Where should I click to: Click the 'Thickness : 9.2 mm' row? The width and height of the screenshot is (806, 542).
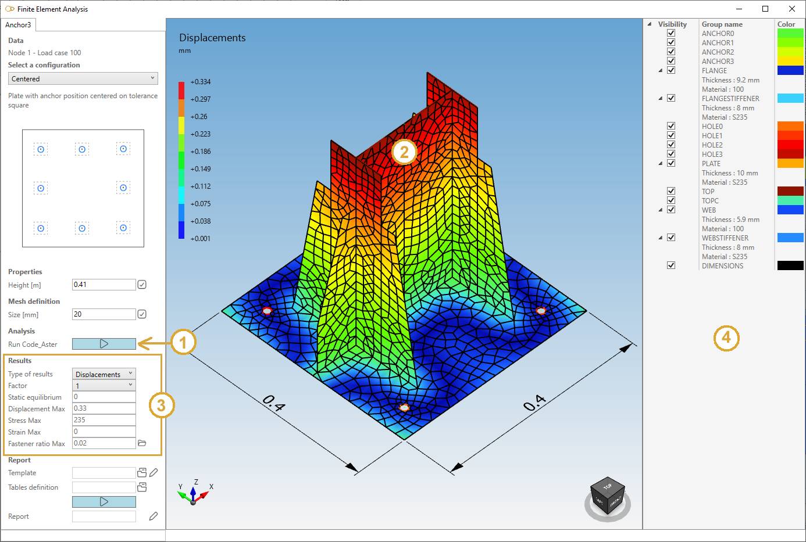tap(730, 80)
